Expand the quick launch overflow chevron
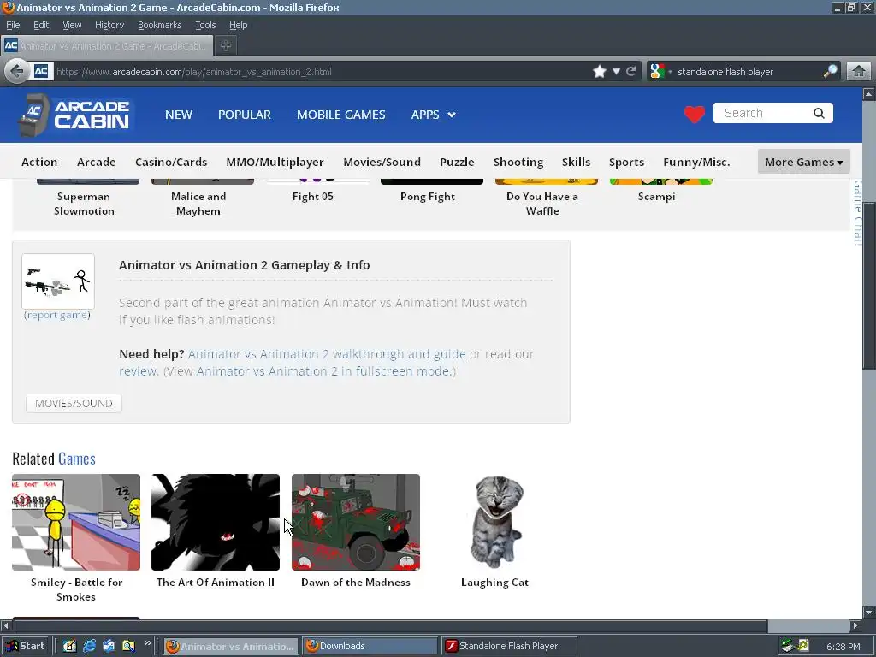 (x=147, y=643)
